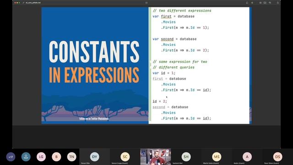Select the MS participant tile

pos(217,157)
